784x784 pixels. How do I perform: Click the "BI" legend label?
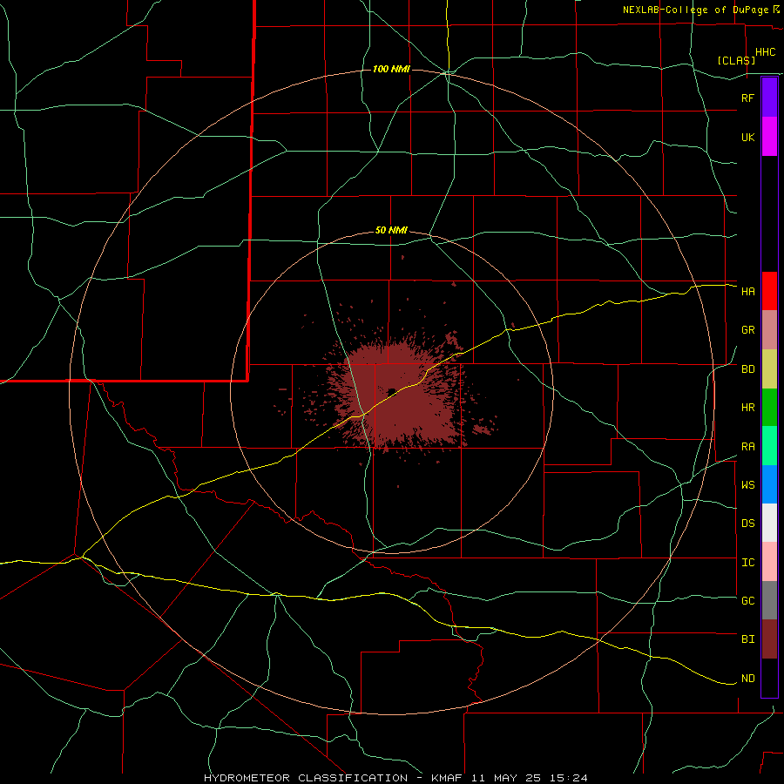(747, 639)
